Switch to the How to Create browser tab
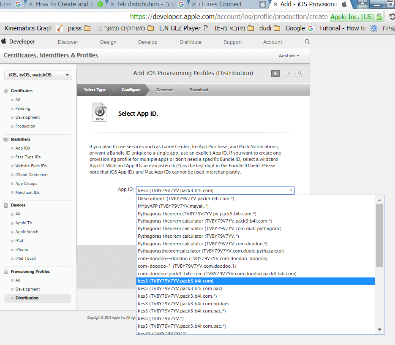395x345 pixels. pyautogui.click(x=65, y=4)
